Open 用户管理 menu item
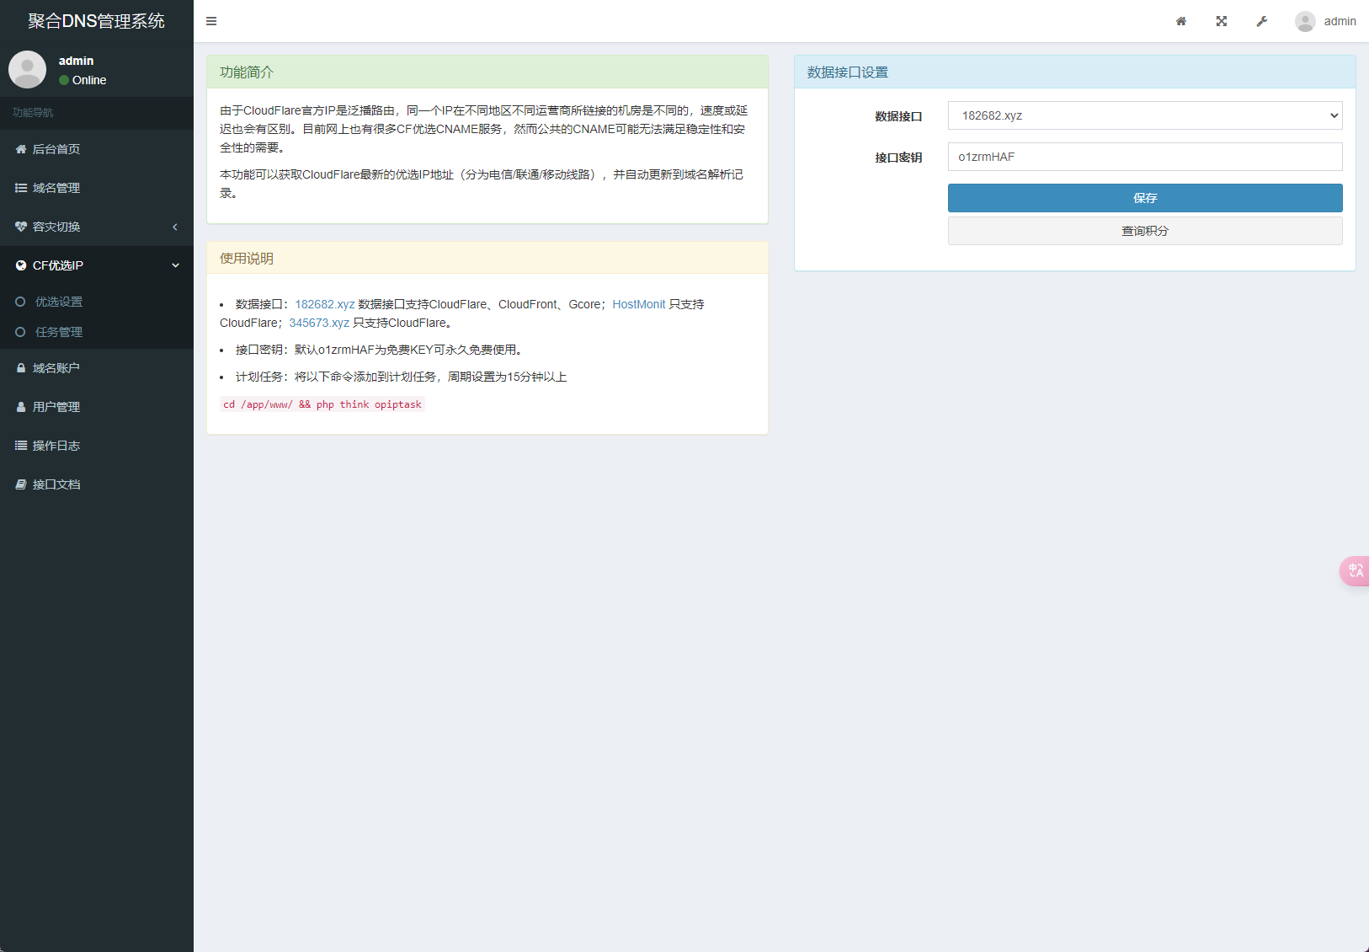Screen dimensions: 1369x952 [97, 407]
